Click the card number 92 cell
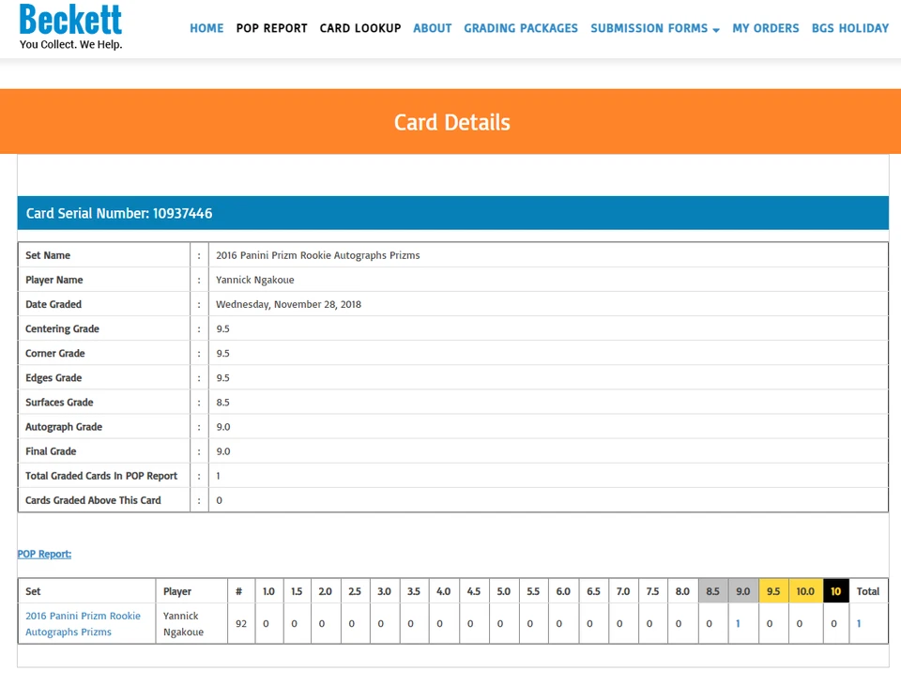 tap(241, 623)
